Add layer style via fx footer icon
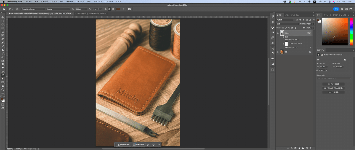The width and height of the screenshot is (355, 150). [292, 148]
